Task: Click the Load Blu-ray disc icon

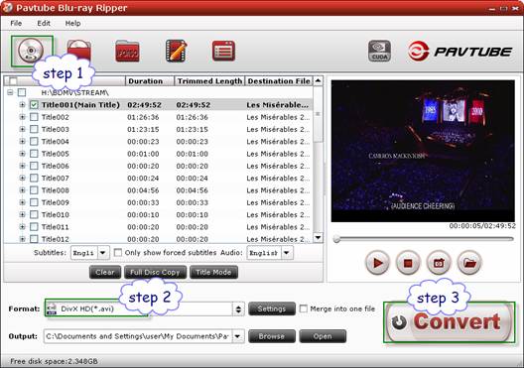Action: [31, 52]
